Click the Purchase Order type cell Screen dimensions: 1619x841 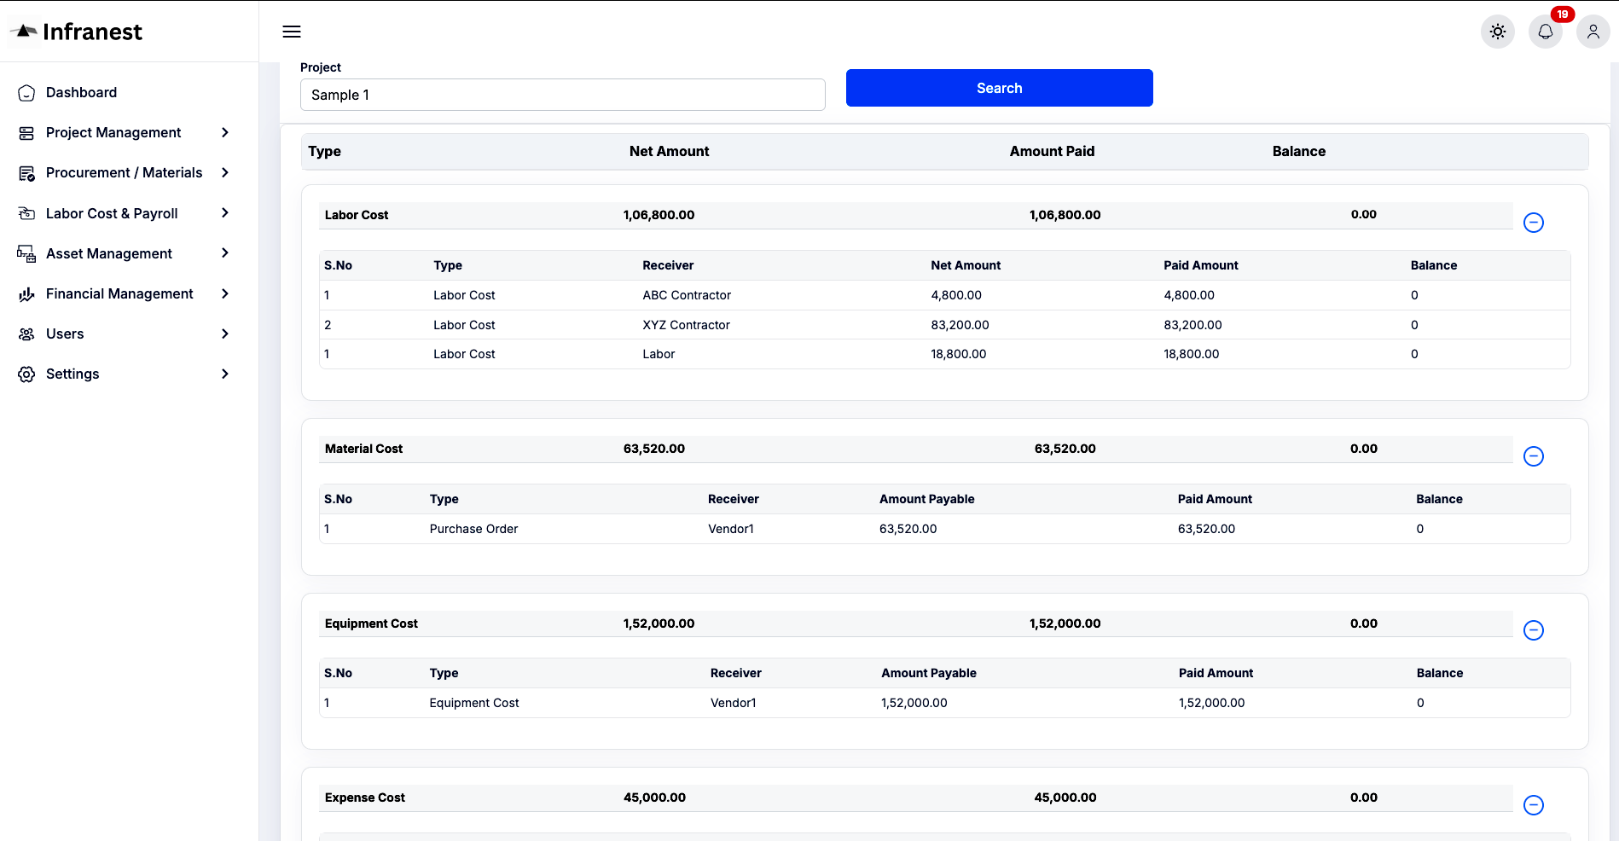(473, 529)
